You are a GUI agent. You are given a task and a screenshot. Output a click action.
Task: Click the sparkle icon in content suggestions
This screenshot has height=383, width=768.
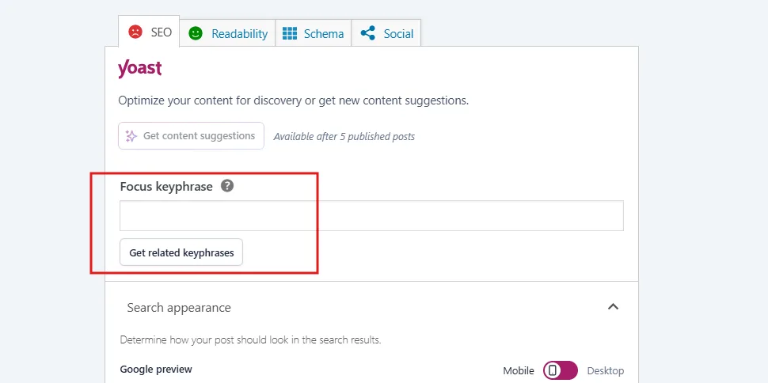[x=131, y=136]
